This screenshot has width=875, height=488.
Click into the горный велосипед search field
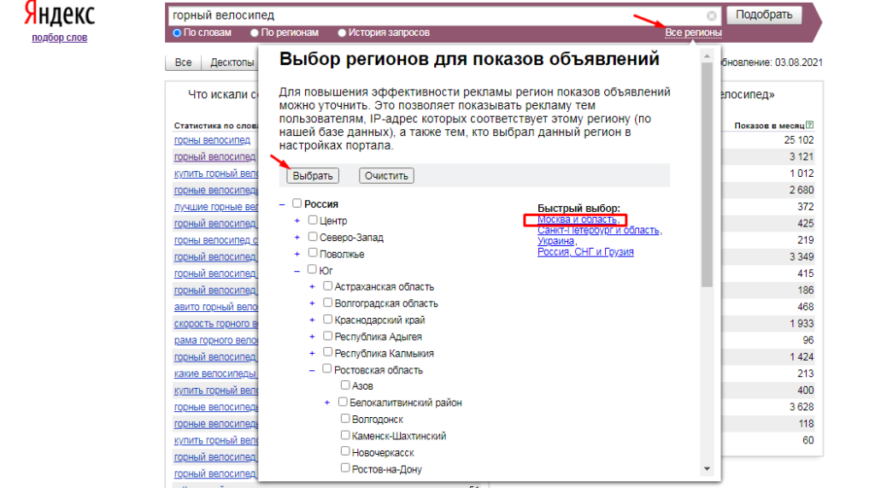435,15
